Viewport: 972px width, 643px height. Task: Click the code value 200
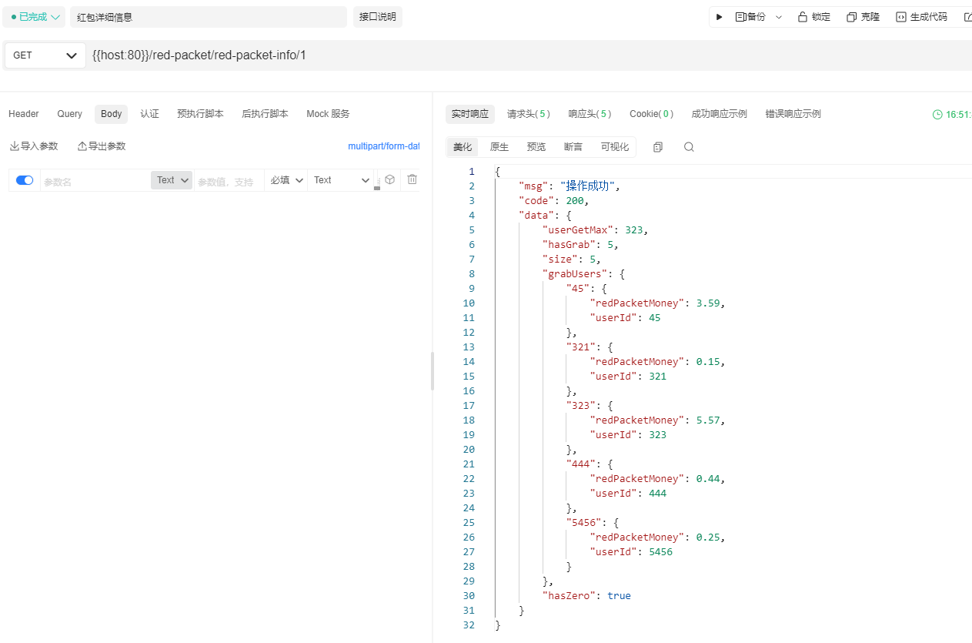[x=575, y=201]
